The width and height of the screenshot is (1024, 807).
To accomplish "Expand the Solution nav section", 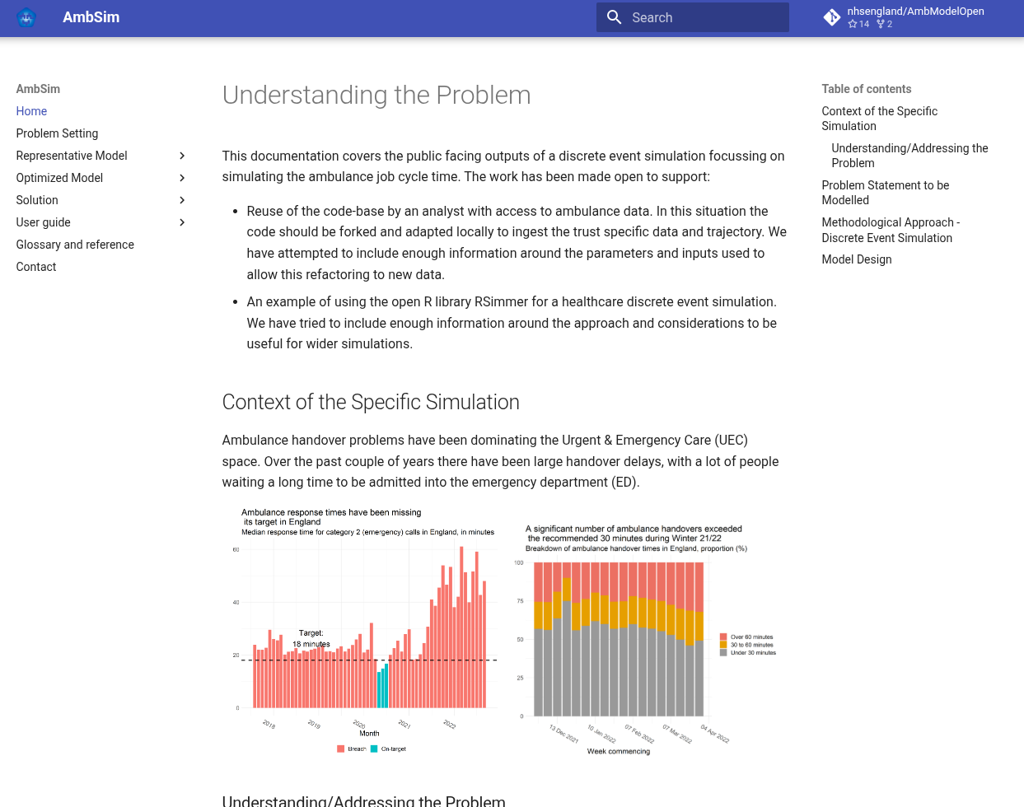I will [x=182, y=200].
